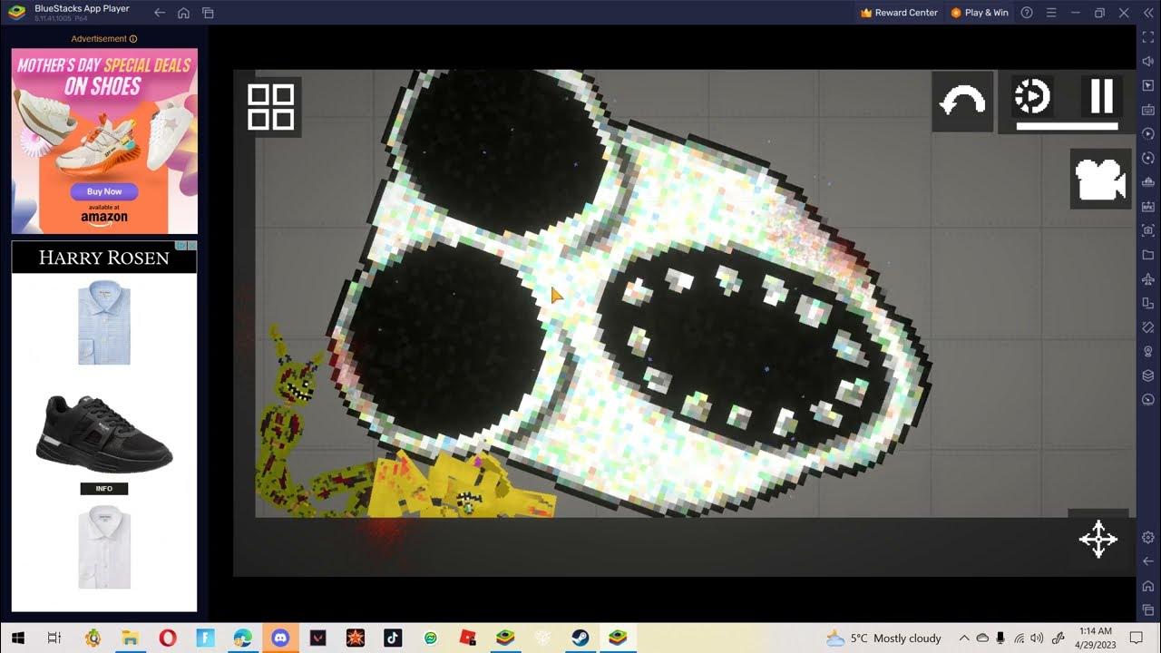
Task: Open keyboard controls editor in sidebar
Action: click(1148, 110)
